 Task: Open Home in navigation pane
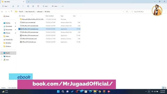point(6,16)
